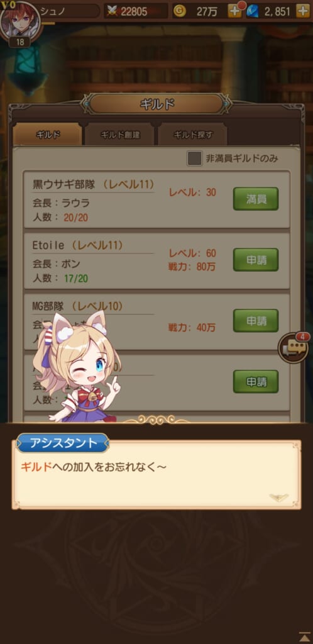Tap the skip arrow at screen bottom corner

(x=304, y=636)
